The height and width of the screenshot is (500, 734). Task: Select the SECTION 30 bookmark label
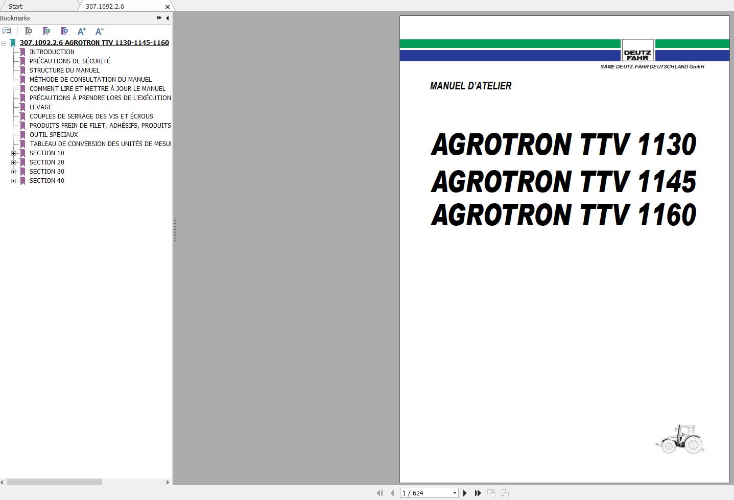coord(47,172)
